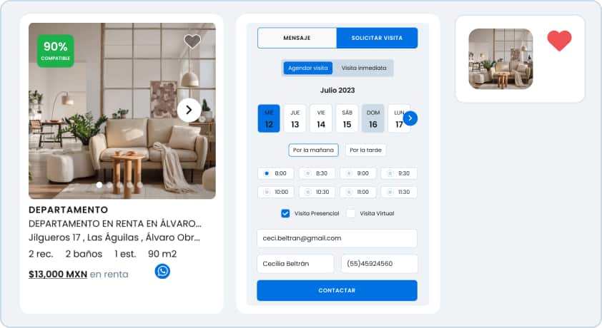Pick Saturday 15 date
602x328 pixels.
[x=347, y=118]
